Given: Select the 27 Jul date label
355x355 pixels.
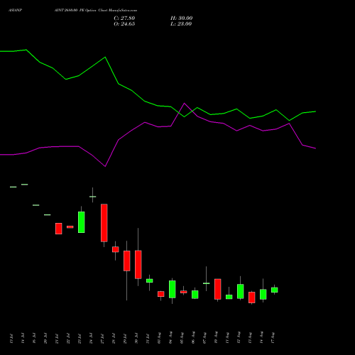Looking at the screenshot, I should coord(102,339).
